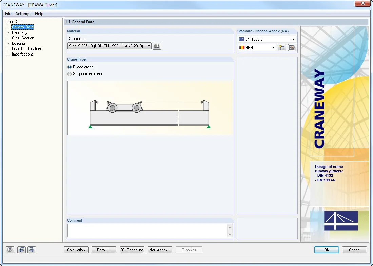Go to the previous input table icon
Viewport: 373px width, 266px height.
tap(21, 250)
